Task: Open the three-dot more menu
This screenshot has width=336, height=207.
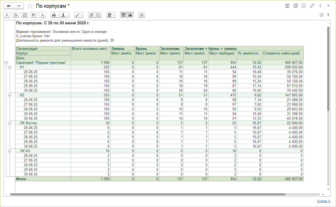Action: (x=320, y=6)
